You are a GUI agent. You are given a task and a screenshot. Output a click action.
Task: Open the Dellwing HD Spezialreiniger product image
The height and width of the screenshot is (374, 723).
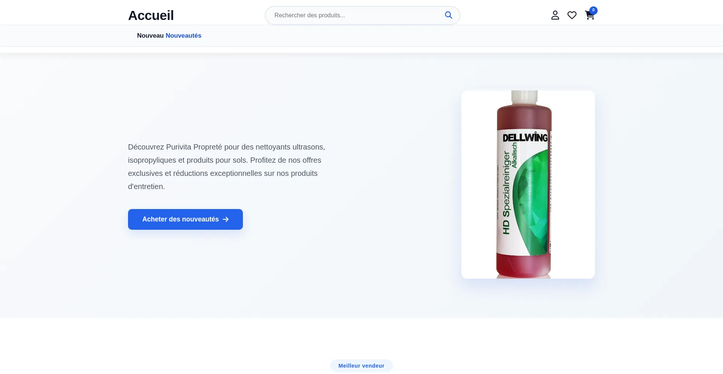tap(528, 185)
